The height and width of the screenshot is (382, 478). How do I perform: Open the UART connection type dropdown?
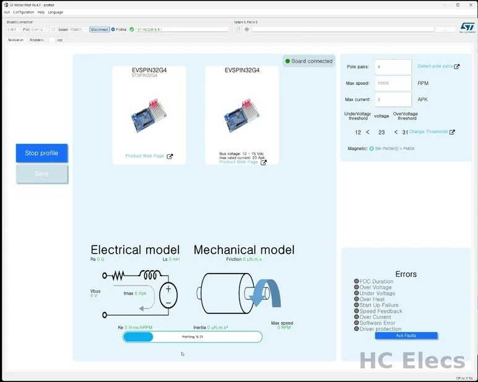pos(14,30)
